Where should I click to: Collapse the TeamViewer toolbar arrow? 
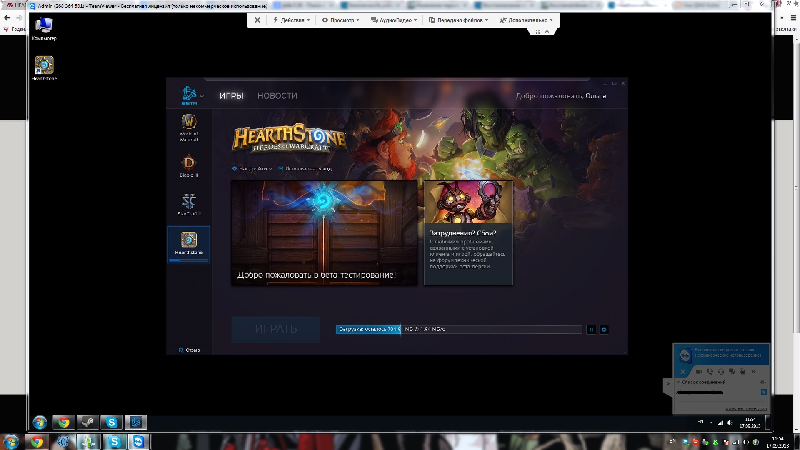[x=547, y=32]
